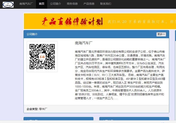The image size is (176, 123).
Task: Open 商务信息 in the top navigation
Action: 72,4
